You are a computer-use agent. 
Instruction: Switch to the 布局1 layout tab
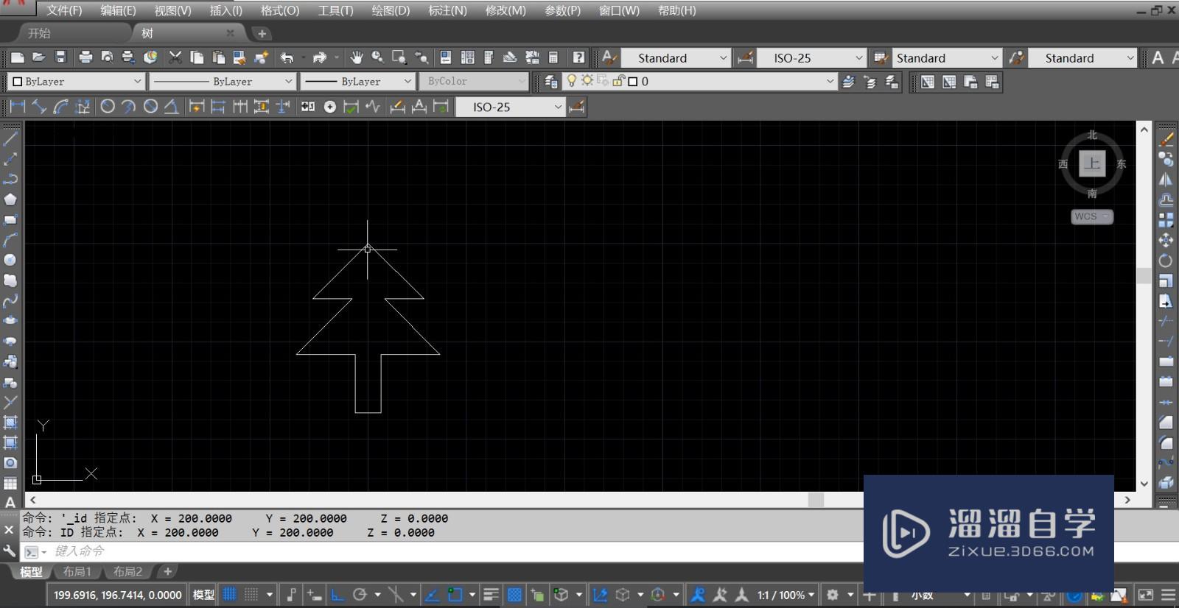coord(77,572)
